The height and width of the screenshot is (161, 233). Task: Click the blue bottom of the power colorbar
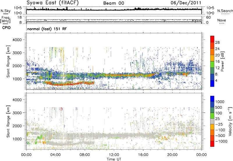click(212, 84)
